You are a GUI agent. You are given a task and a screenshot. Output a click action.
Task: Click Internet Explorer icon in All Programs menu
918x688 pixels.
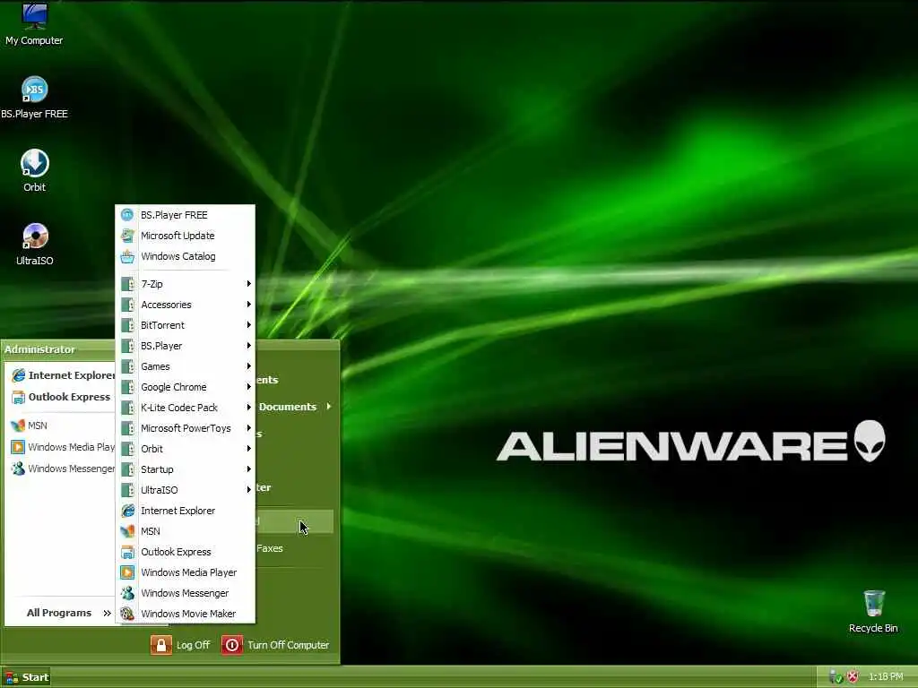(127, 511)
